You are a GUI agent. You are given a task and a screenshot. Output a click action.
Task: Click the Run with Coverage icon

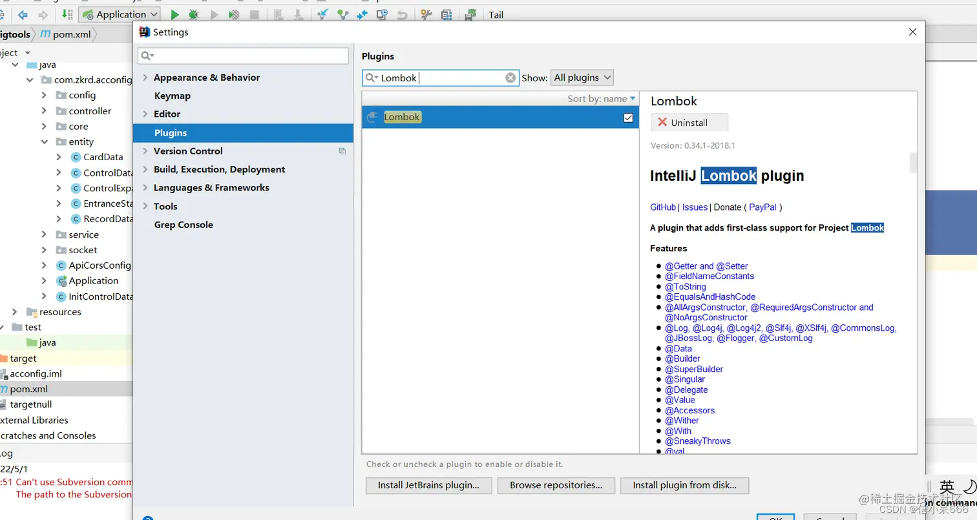pyautogui.click(x=215, y=14)
